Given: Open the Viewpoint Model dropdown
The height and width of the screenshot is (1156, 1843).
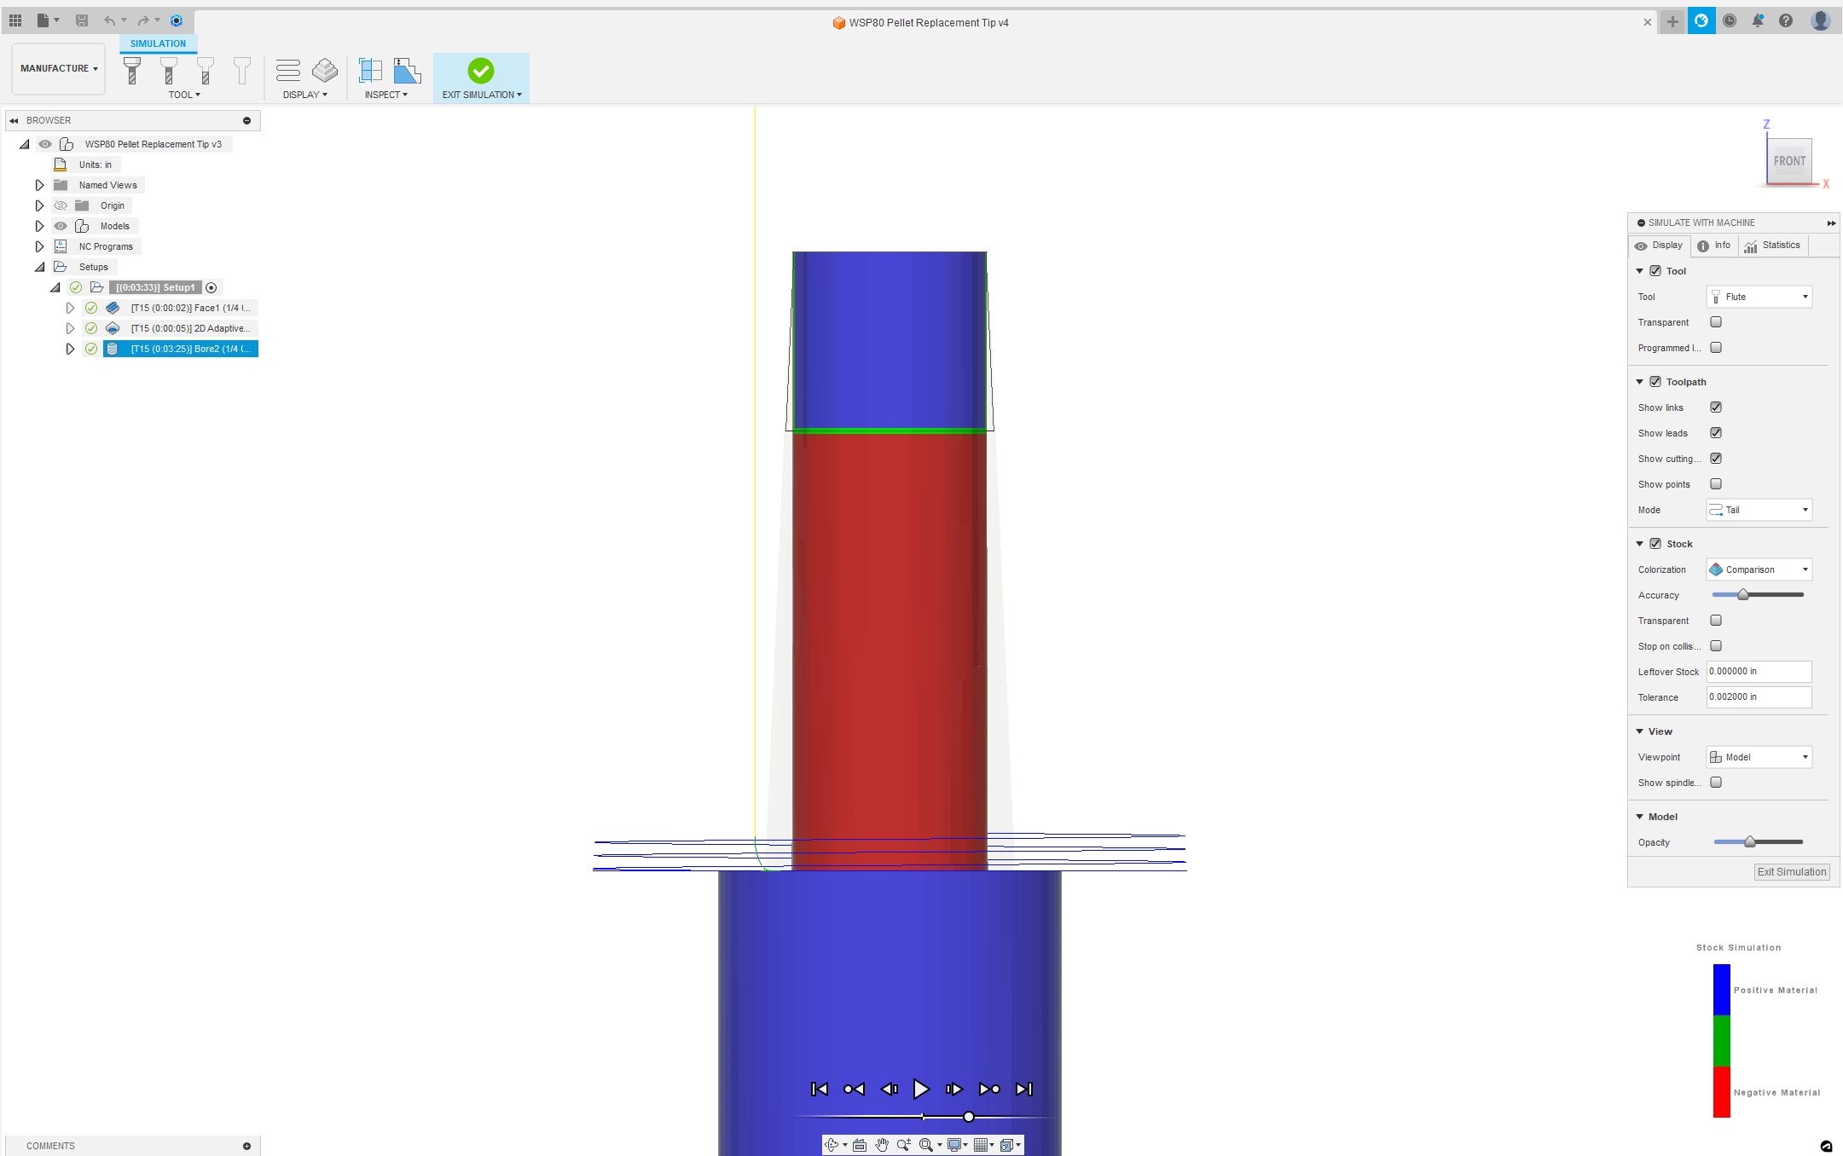Looking at the screenshot, I should point(1759,757).
